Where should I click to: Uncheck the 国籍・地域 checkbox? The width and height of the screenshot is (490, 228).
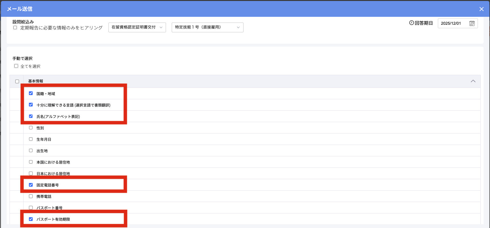(31, 93)
